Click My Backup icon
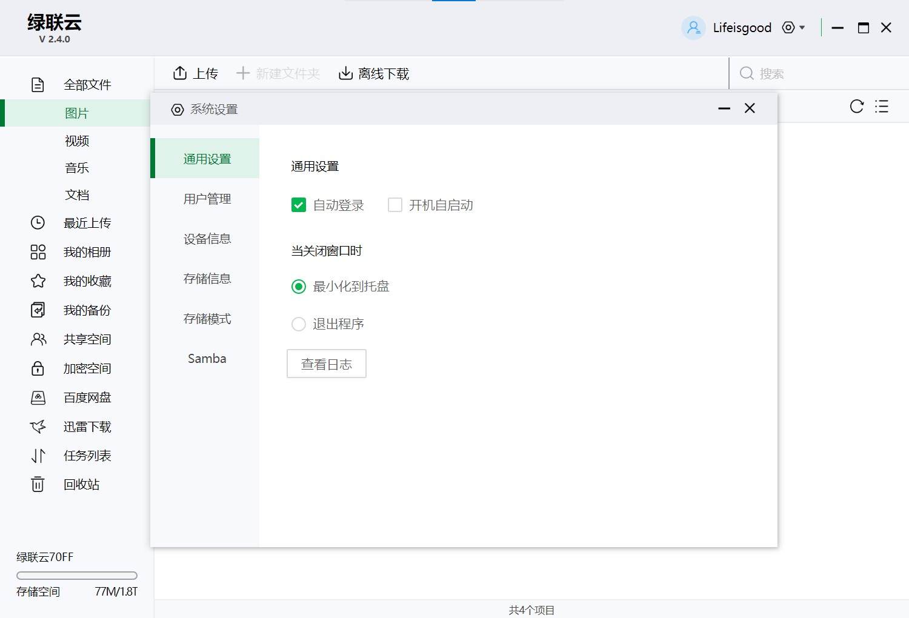Image resolution: width=909 pixels, height=618 pixels. pos(38,310)
